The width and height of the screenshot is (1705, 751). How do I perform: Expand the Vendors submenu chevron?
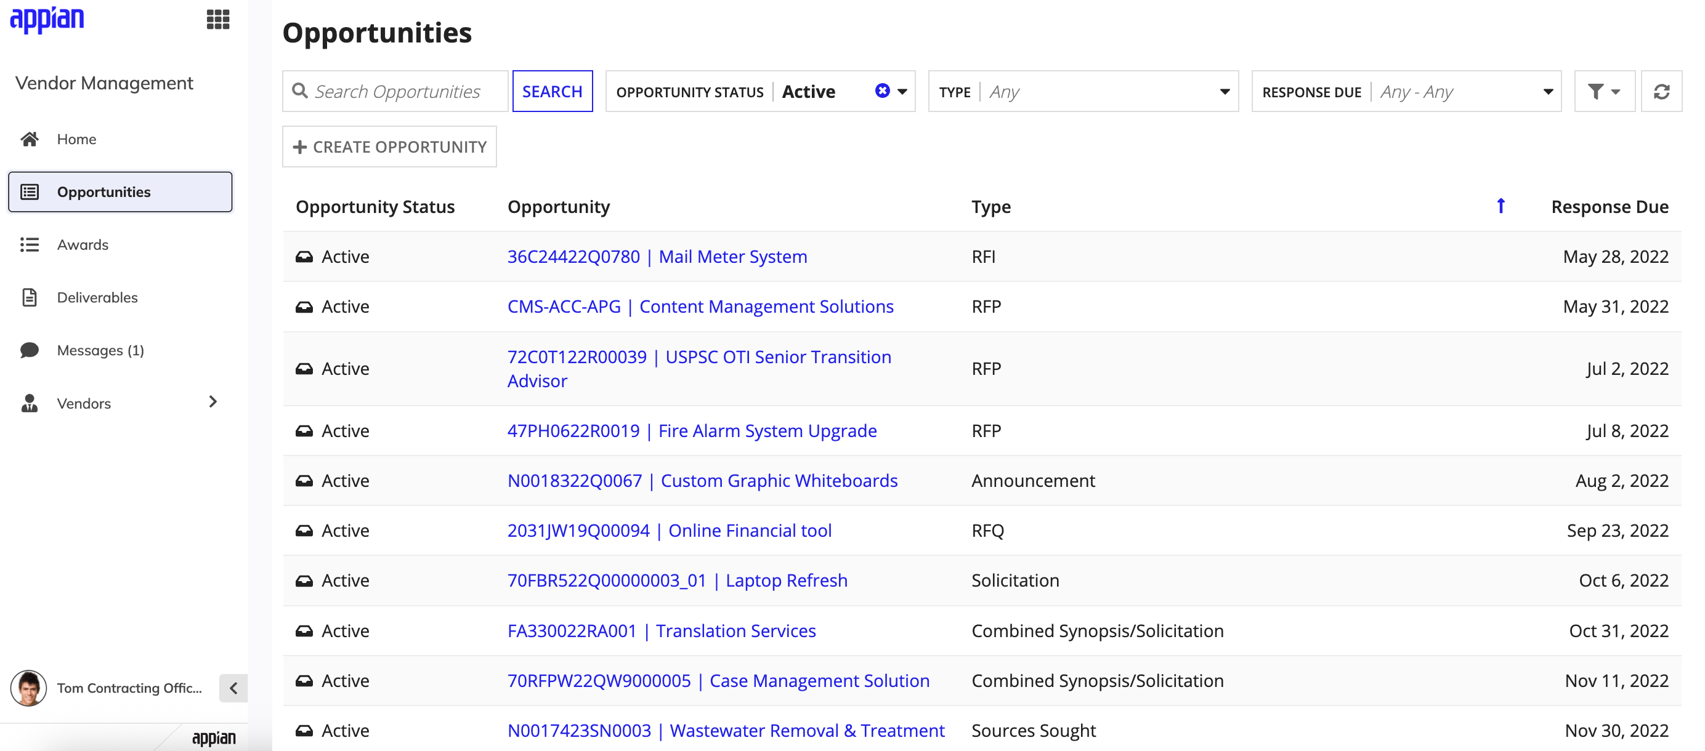tap(213, 403)
